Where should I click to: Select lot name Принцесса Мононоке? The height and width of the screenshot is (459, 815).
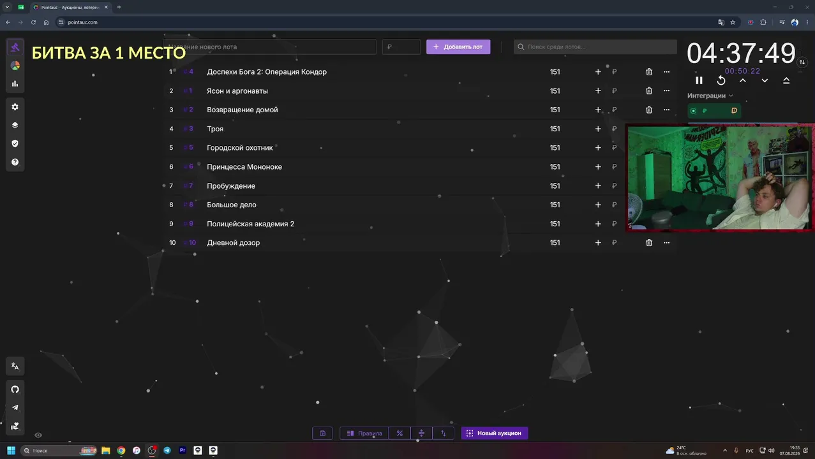(x=244, y=167)
